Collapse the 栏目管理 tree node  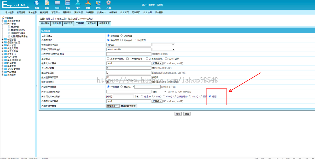pos(2,24)
